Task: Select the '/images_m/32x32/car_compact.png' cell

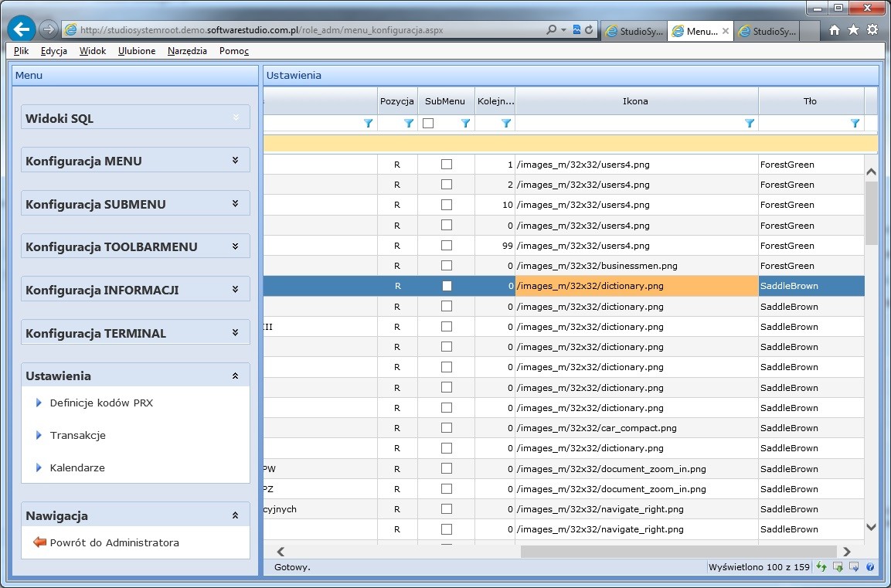Action: 637,428
